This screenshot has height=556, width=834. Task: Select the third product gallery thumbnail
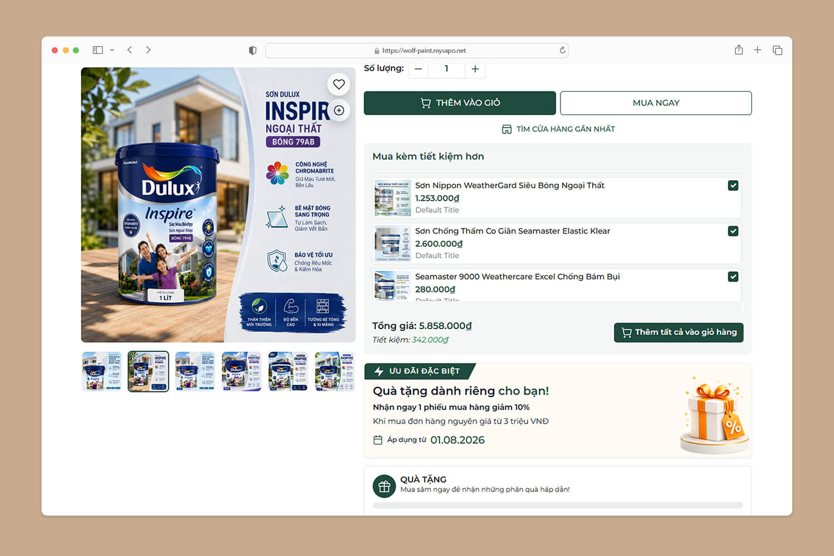195,371
